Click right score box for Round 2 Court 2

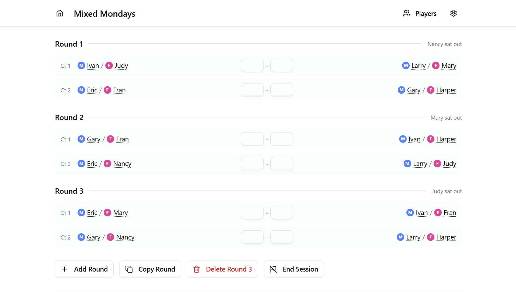click(281, 164)
